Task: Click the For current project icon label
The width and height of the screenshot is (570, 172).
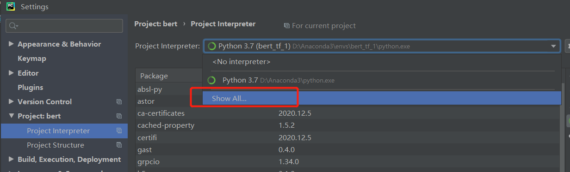Action: [320, 26]
